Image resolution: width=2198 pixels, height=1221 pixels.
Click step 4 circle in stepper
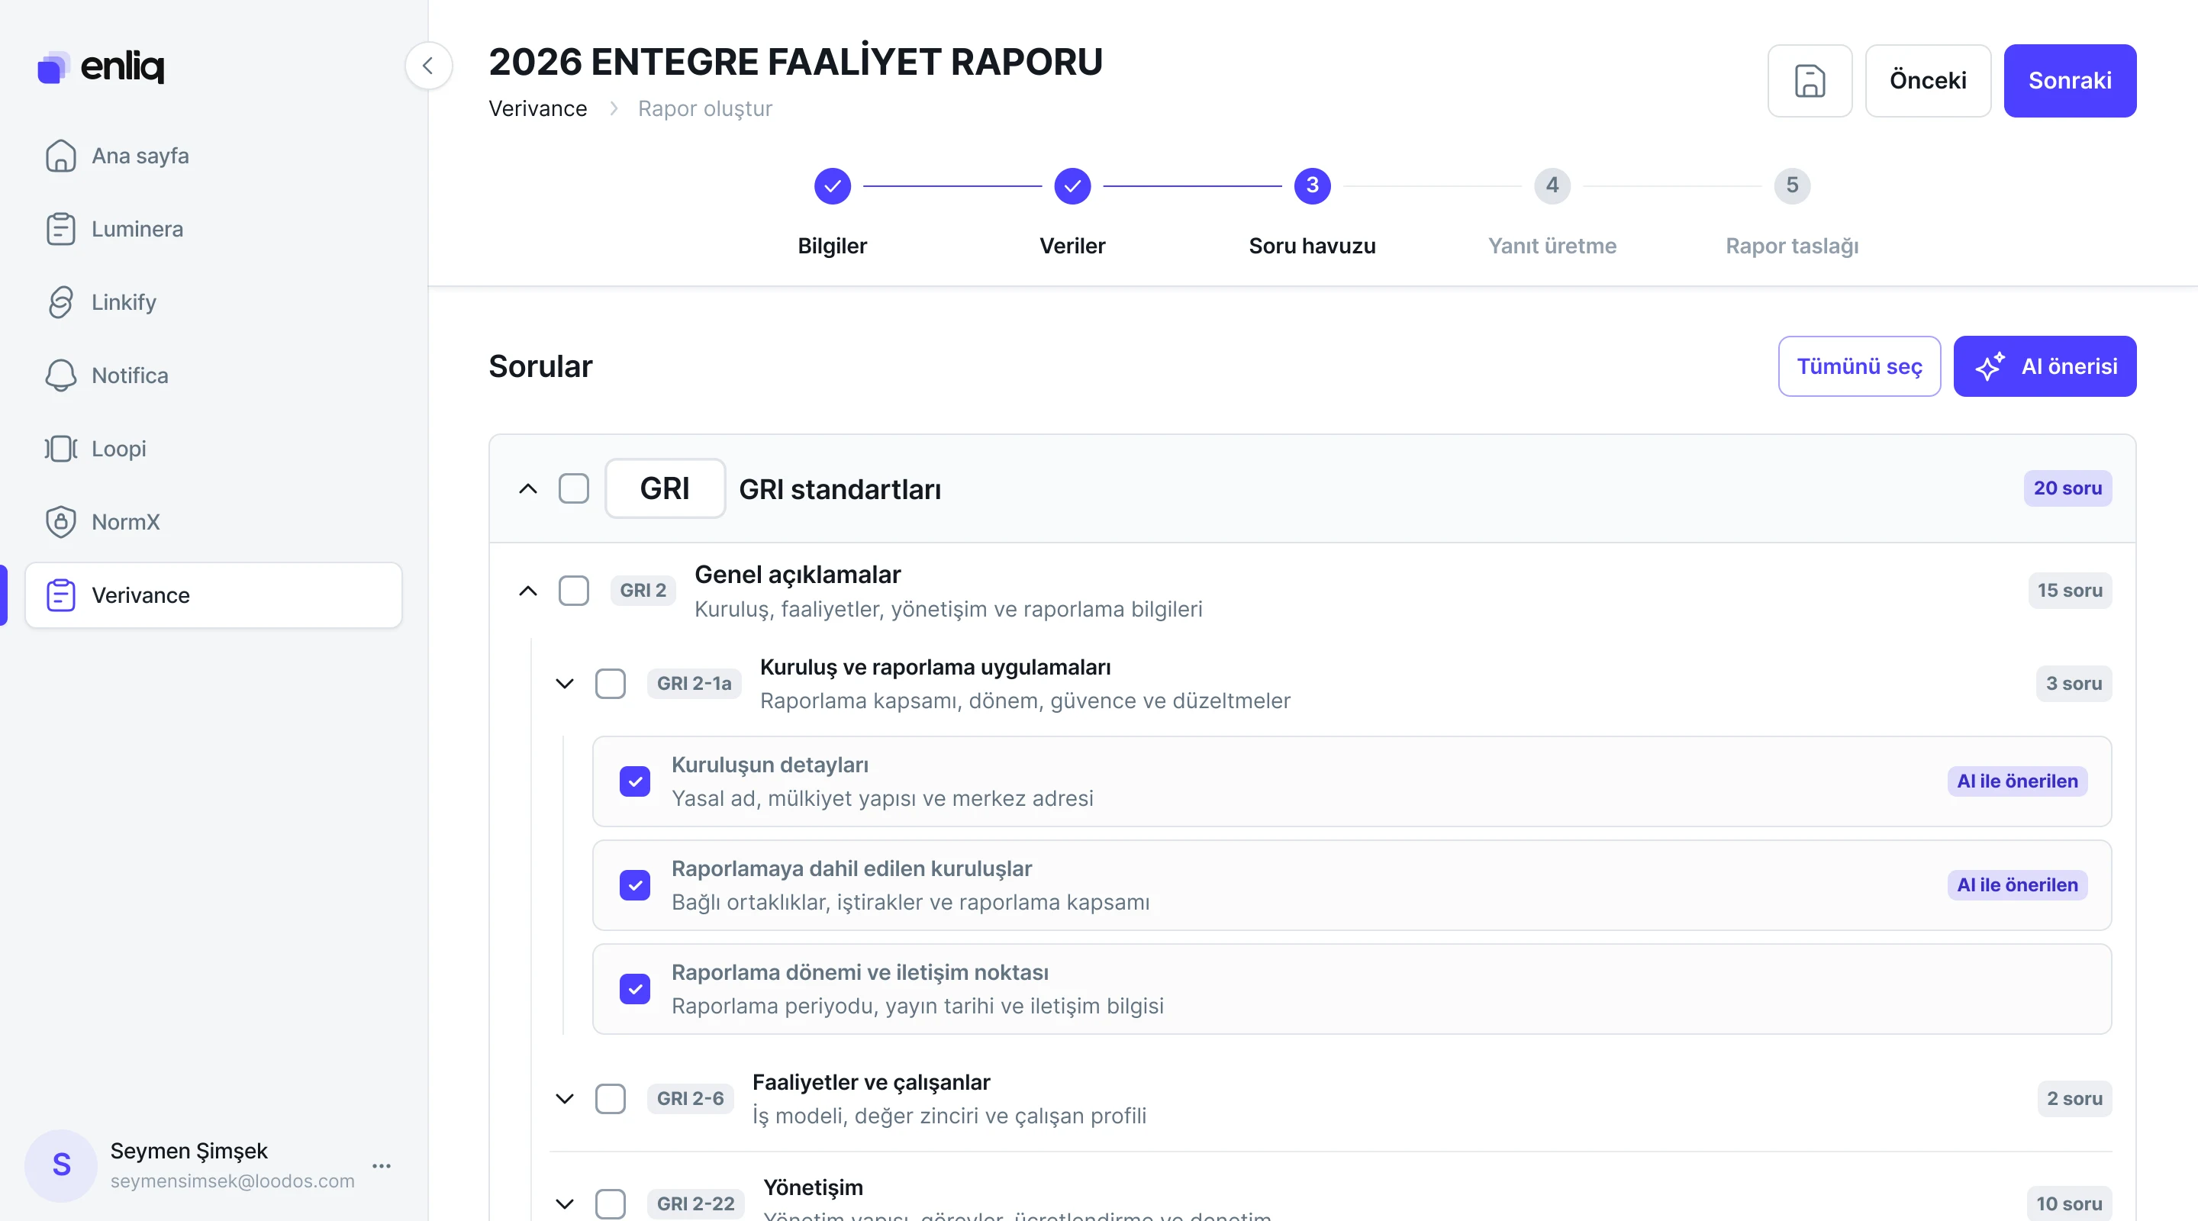click(x=1552, y=186)
